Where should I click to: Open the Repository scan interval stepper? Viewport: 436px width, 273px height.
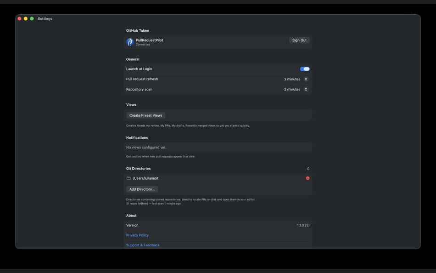coord(305,89)
